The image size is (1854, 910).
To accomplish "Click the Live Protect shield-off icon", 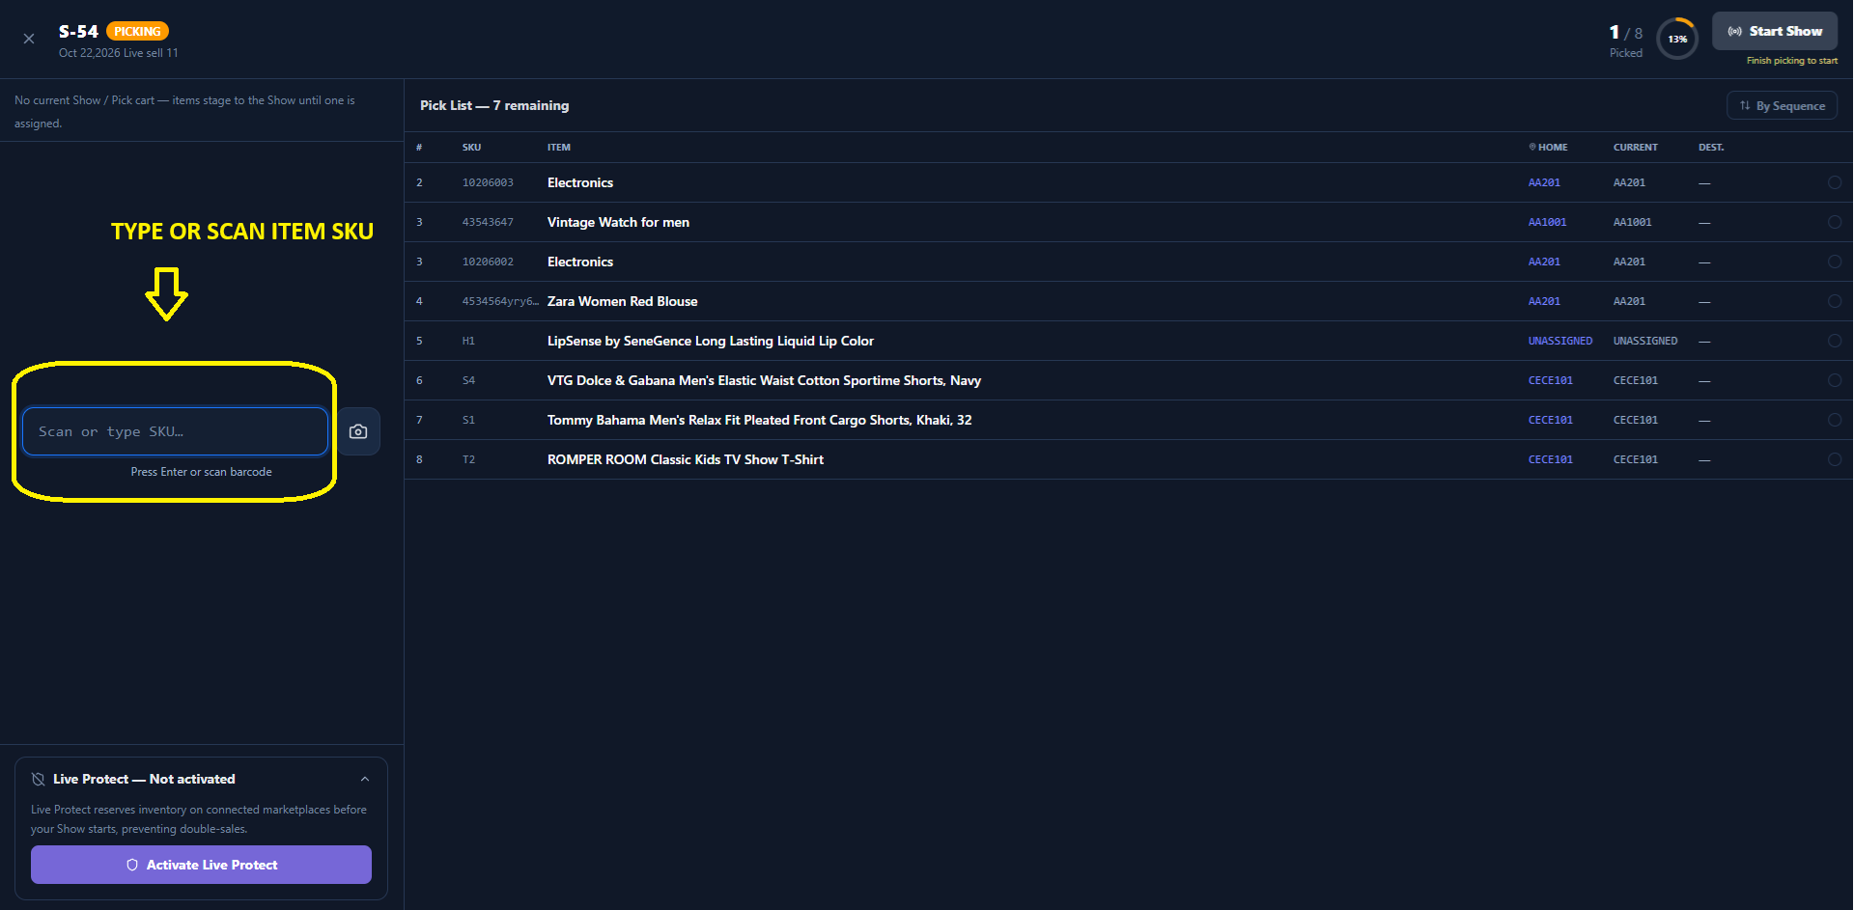I will pyautogui.click(x=39, y=780).
